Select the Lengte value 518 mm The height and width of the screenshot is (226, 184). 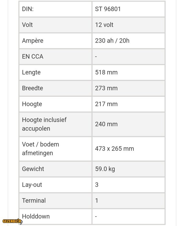pyautogui.click(x=106, y=72)
